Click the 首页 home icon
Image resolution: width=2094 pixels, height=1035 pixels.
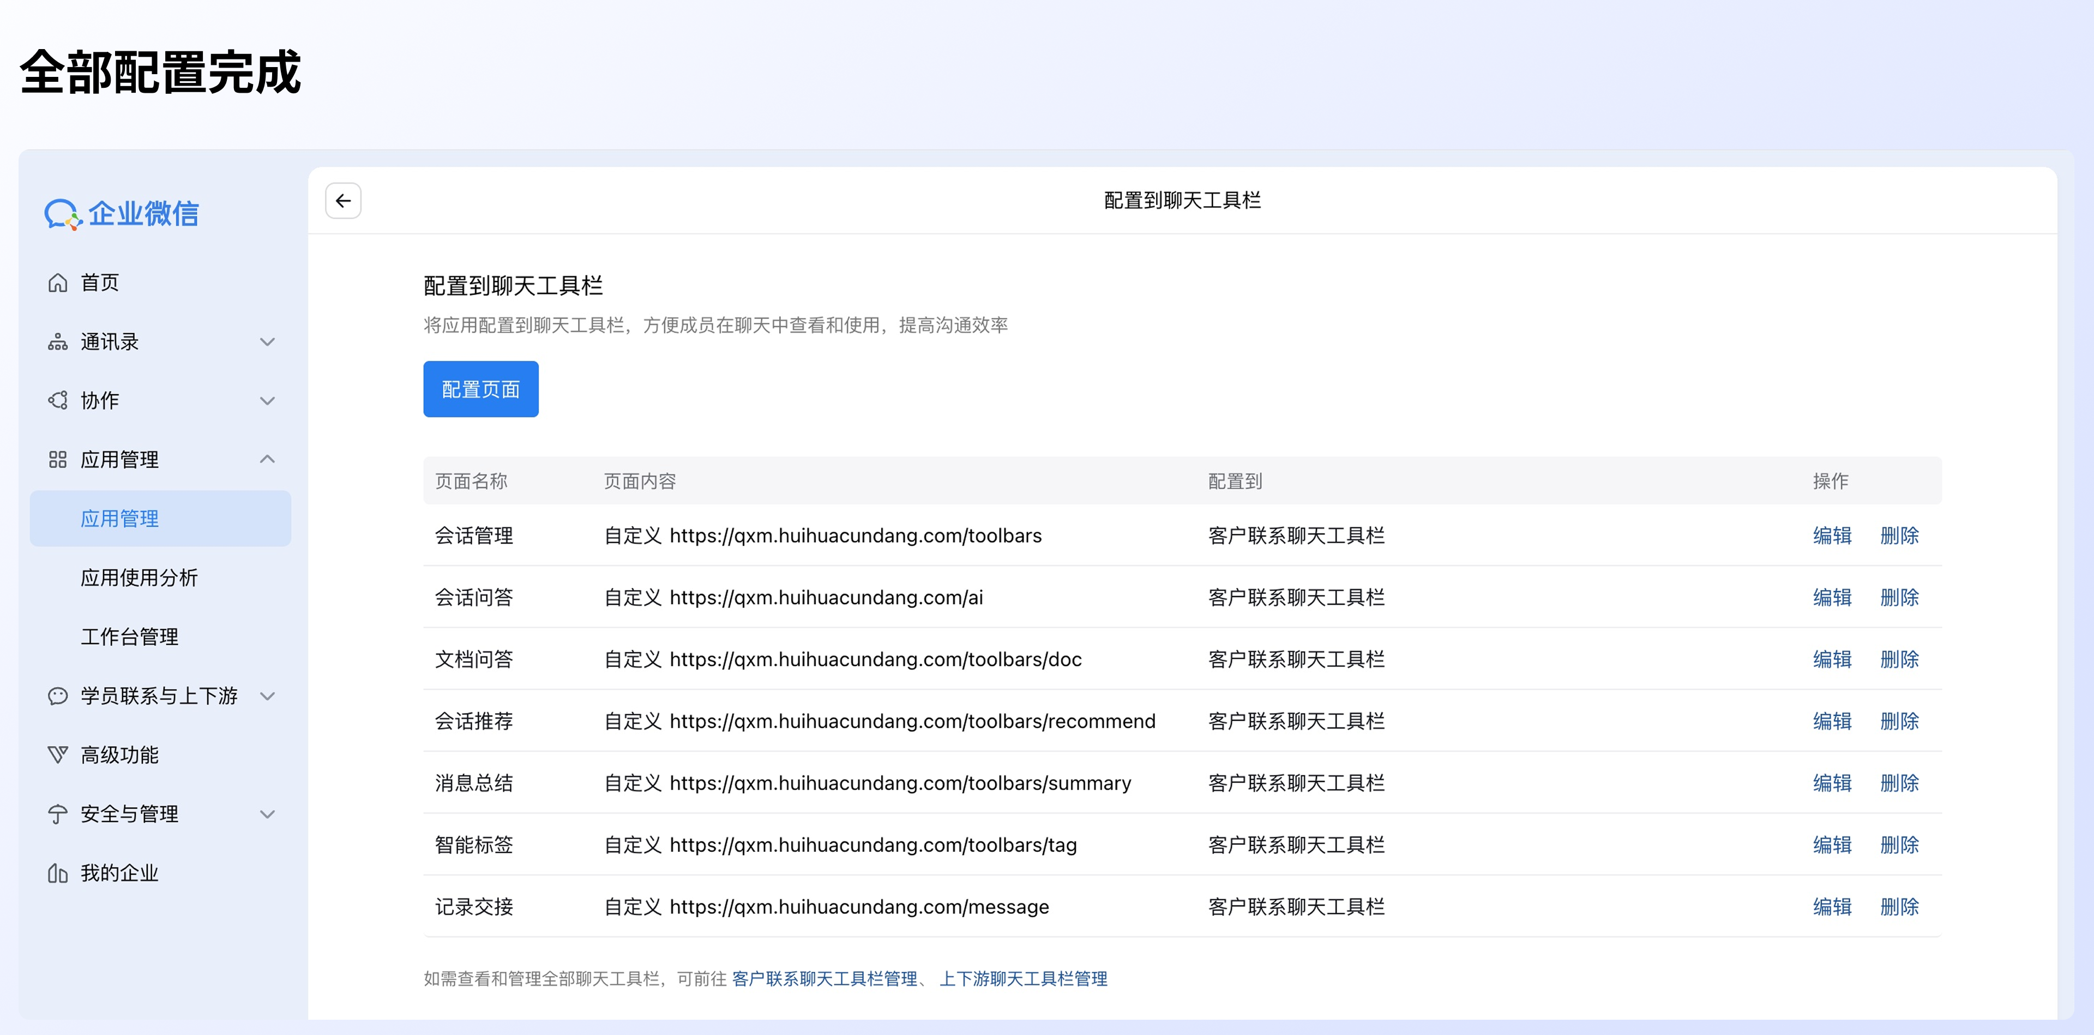(58, 283)
